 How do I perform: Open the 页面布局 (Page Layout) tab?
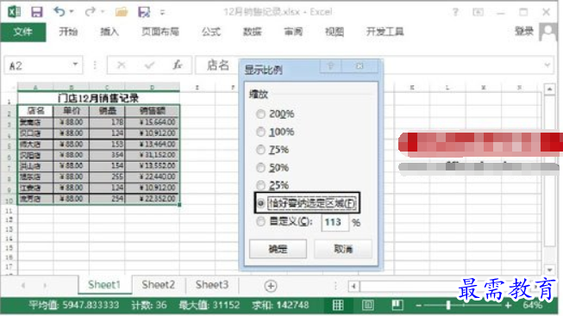pos(160,32)
